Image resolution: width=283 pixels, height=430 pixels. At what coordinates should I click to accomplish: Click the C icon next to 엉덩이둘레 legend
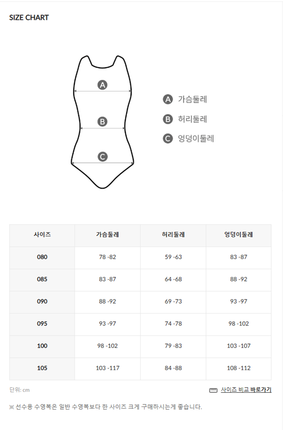click(x=168, y=138)
